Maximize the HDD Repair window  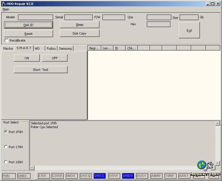(213, 4)
